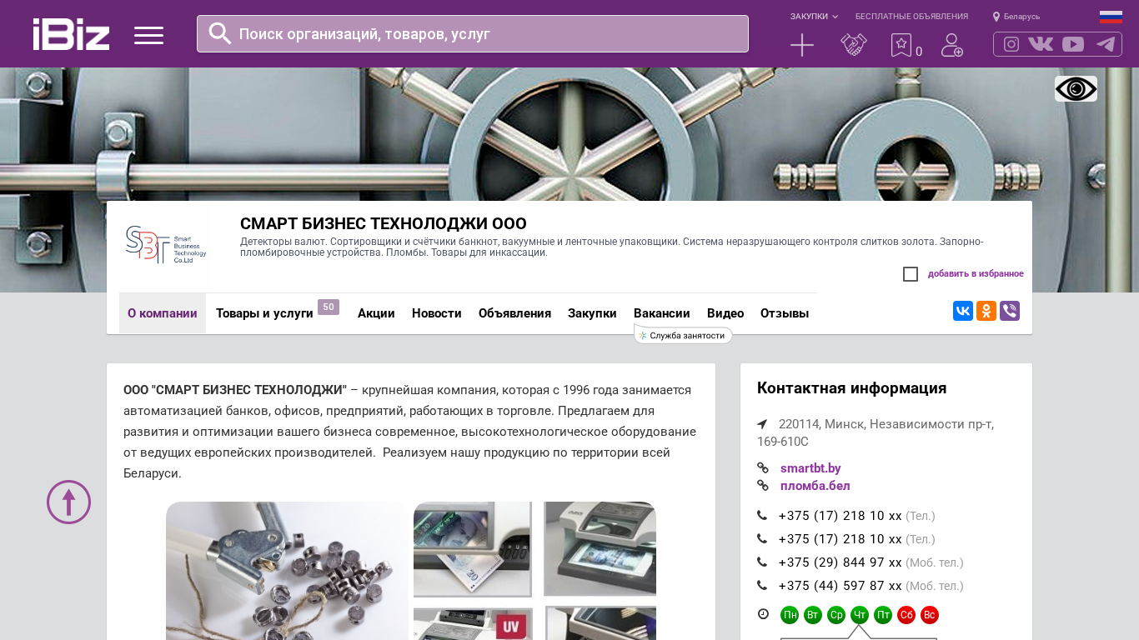Select Saturday (Сб) in work schedule
Image resolution: width=1139 pixels, height=640 pixels.
point(906,615)
